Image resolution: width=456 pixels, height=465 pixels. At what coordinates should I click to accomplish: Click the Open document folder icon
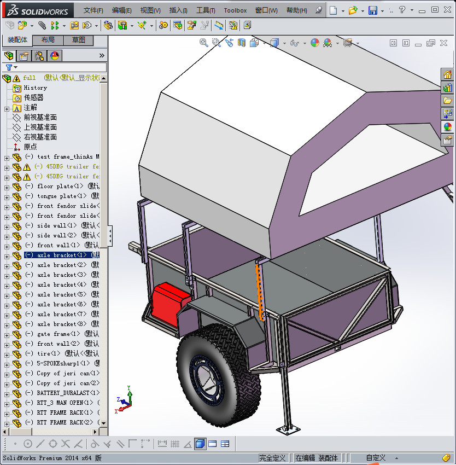pos(353,10)
